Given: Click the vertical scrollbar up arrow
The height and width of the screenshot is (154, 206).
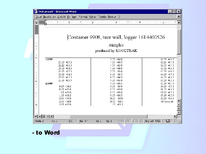Looking at the screenshot, I should 179,23.
